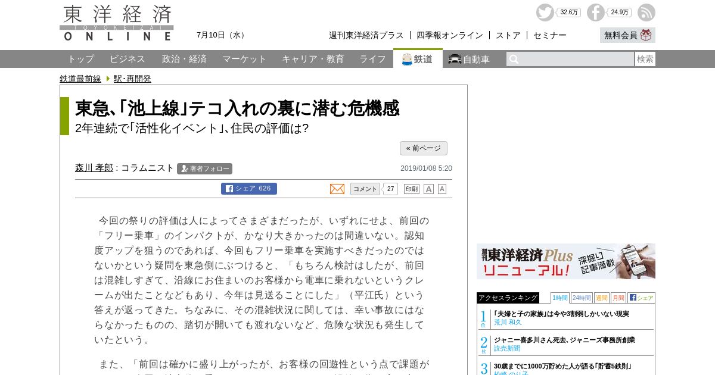
Task: Share article via Facebook シェア 626 button
Action: click(249, 189)
